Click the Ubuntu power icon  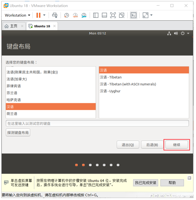182,33
